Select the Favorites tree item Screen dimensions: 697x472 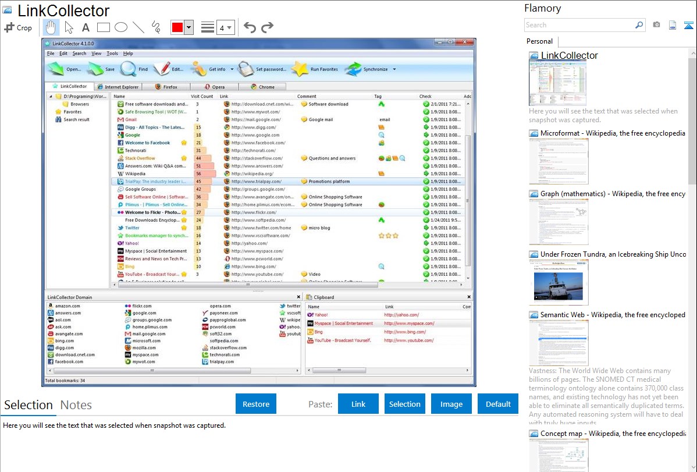(x=69, y=112)
